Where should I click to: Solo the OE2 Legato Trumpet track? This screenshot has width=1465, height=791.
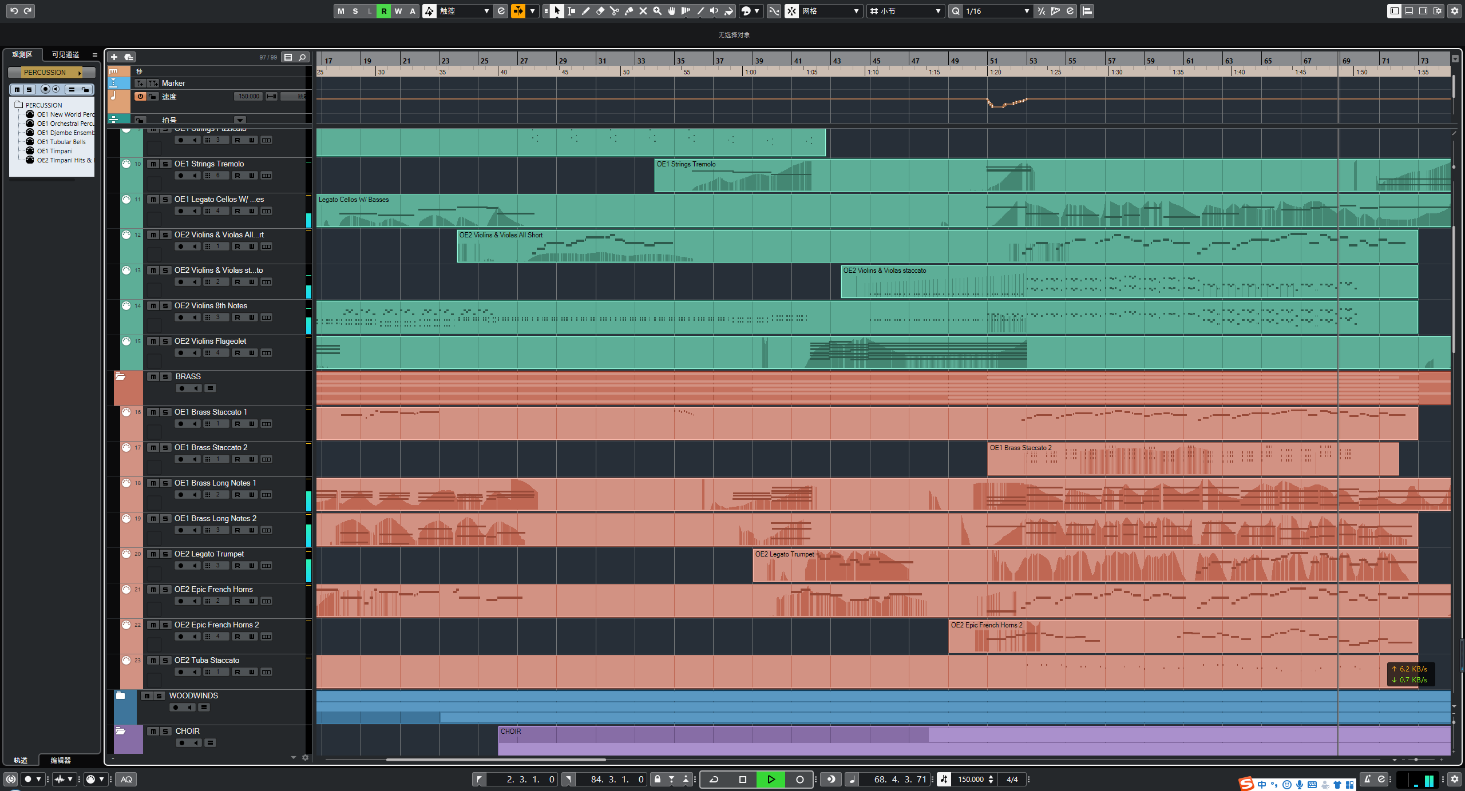[166, 554]
